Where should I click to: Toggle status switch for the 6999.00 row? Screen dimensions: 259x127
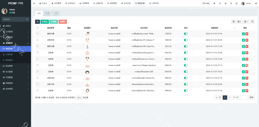(186, 91)
